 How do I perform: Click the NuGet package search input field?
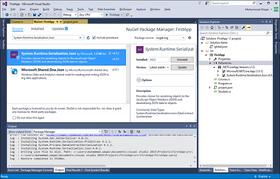tap(46, 38)
